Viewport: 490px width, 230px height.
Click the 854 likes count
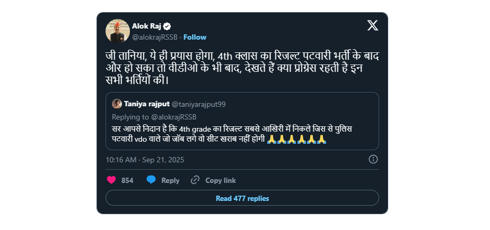coord(127,180)
